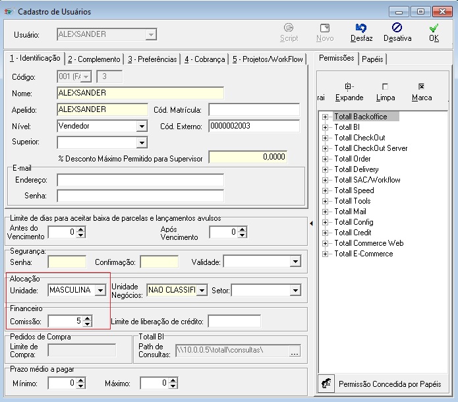Open the Path de Consultas browse button
The height and width of the screenshot is (402, 458).
tap(295, 351)
